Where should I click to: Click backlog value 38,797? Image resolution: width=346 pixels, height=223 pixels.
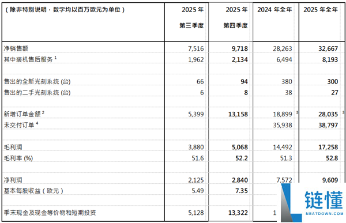(x=328, y=125)
